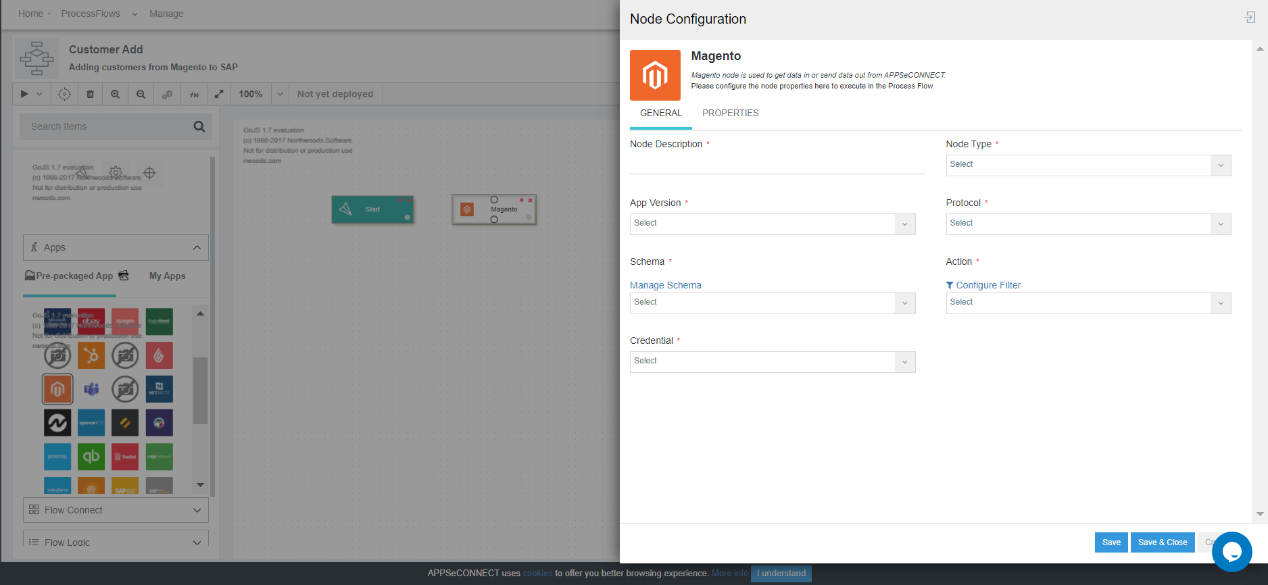Select the Microsoft Teams app tile

(91, 389)
